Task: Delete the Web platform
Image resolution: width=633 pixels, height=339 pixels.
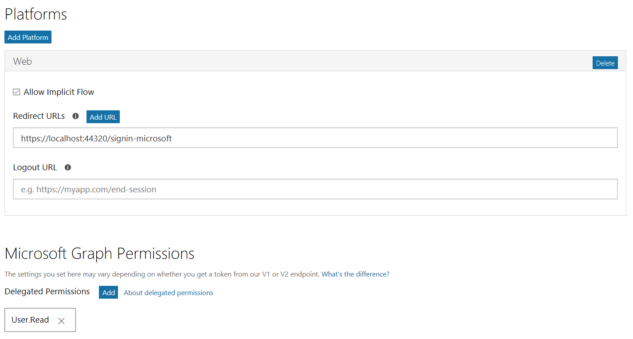Action: (x=605, y=63)
